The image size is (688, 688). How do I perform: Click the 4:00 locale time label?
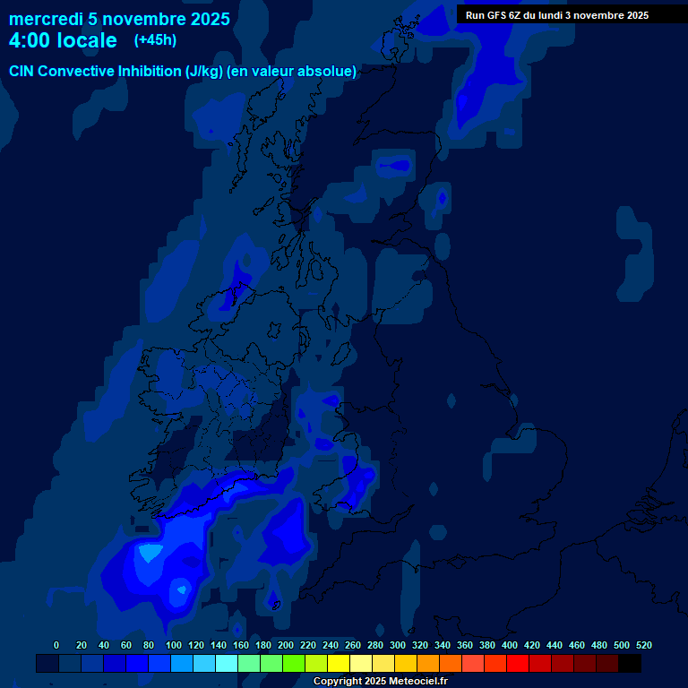(63, 40)
